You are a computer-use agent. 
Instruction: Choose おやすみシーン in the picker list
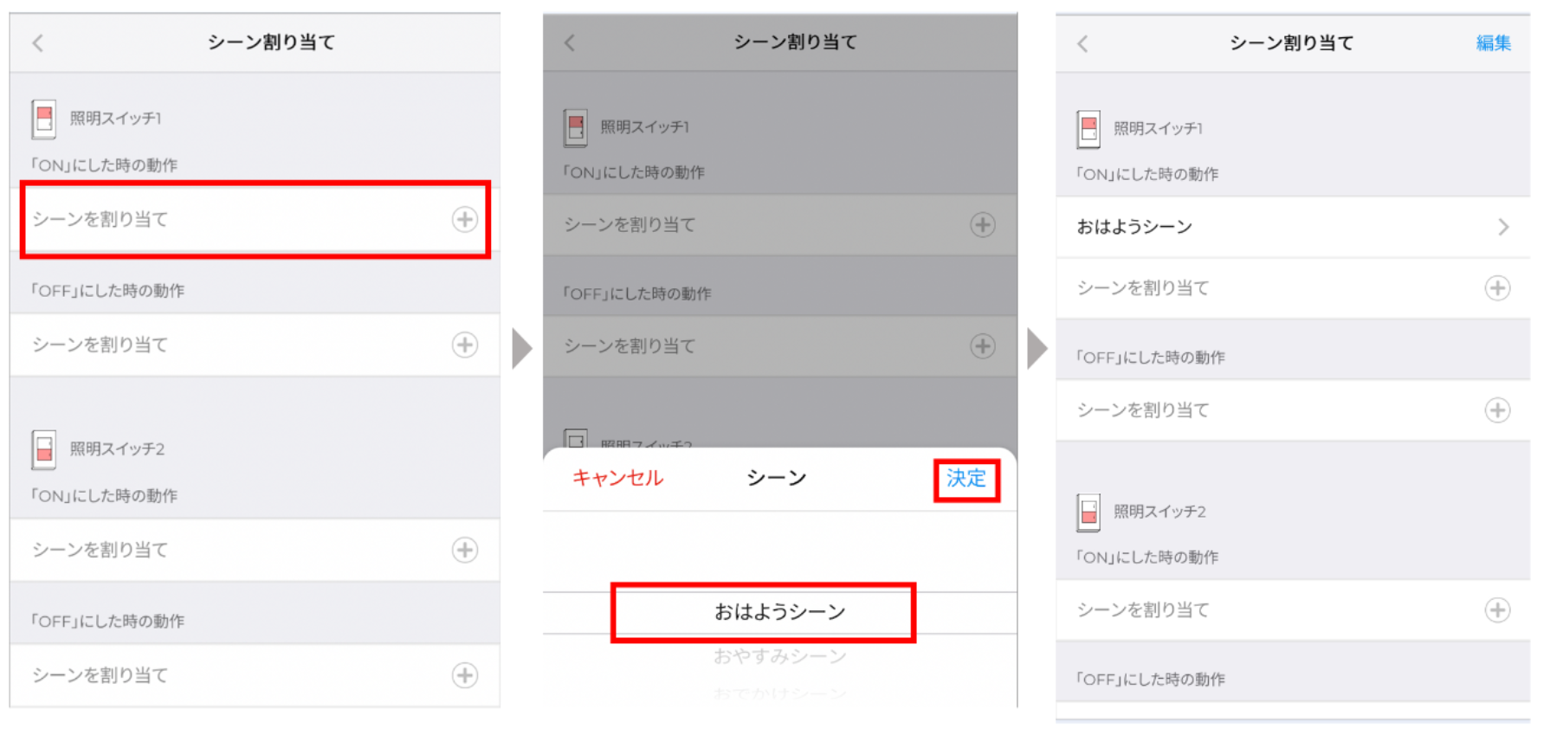pyautogui.click(x=779, y=657)
